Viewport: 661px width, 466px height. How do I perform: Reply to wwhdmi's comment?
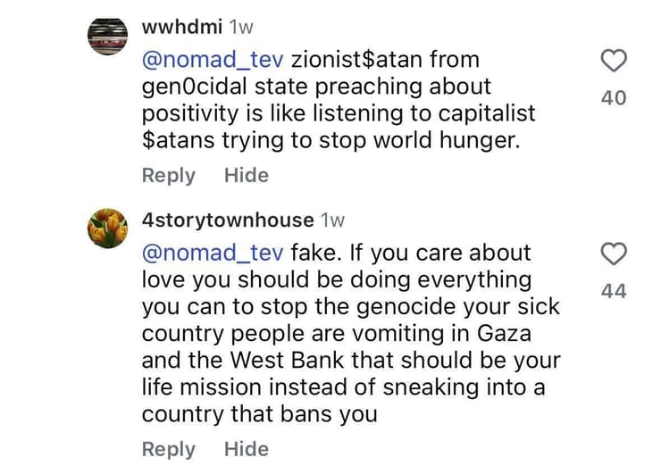pos(169,176)
